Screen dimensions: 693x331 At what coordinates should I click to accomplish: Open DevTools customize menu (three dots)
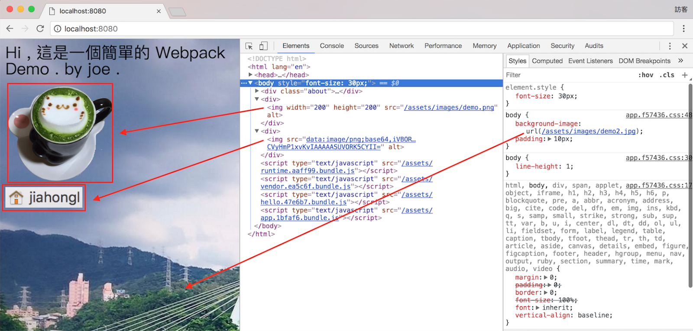(670, 46)
